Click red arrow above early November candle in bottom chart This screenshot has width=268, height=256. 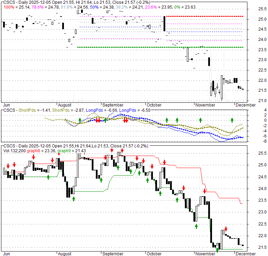(205, 191)
